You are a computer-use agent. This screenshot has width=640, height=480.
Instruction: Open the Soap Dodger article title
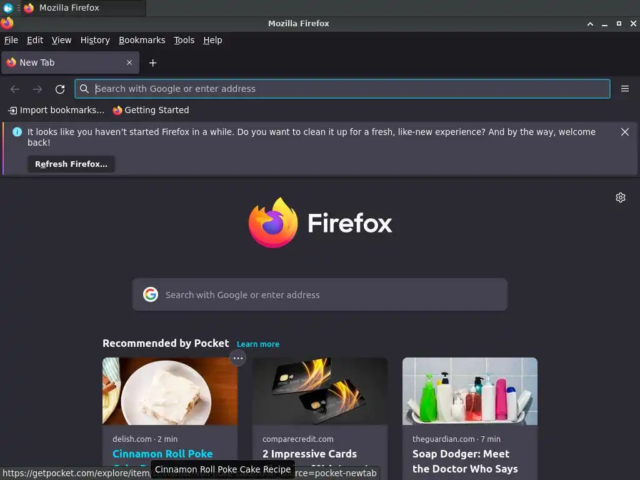point(465,461)
